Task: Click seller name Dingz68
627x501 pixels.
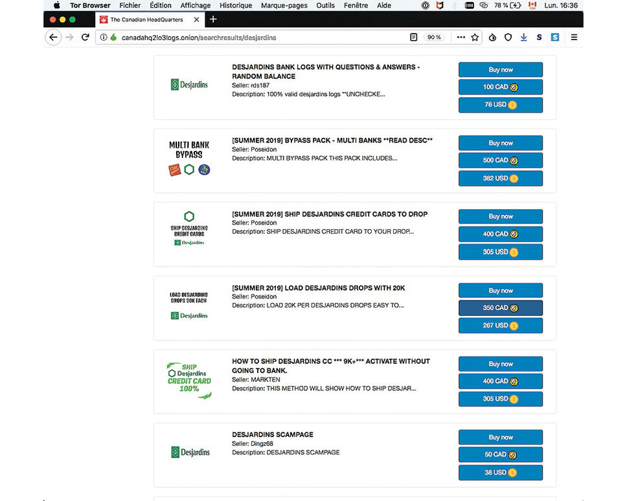Action: point(262,443)
